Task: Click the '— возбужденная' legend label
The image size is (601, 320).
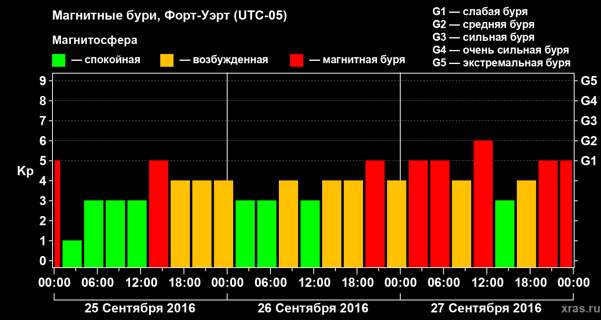Action: coord(224,60)
